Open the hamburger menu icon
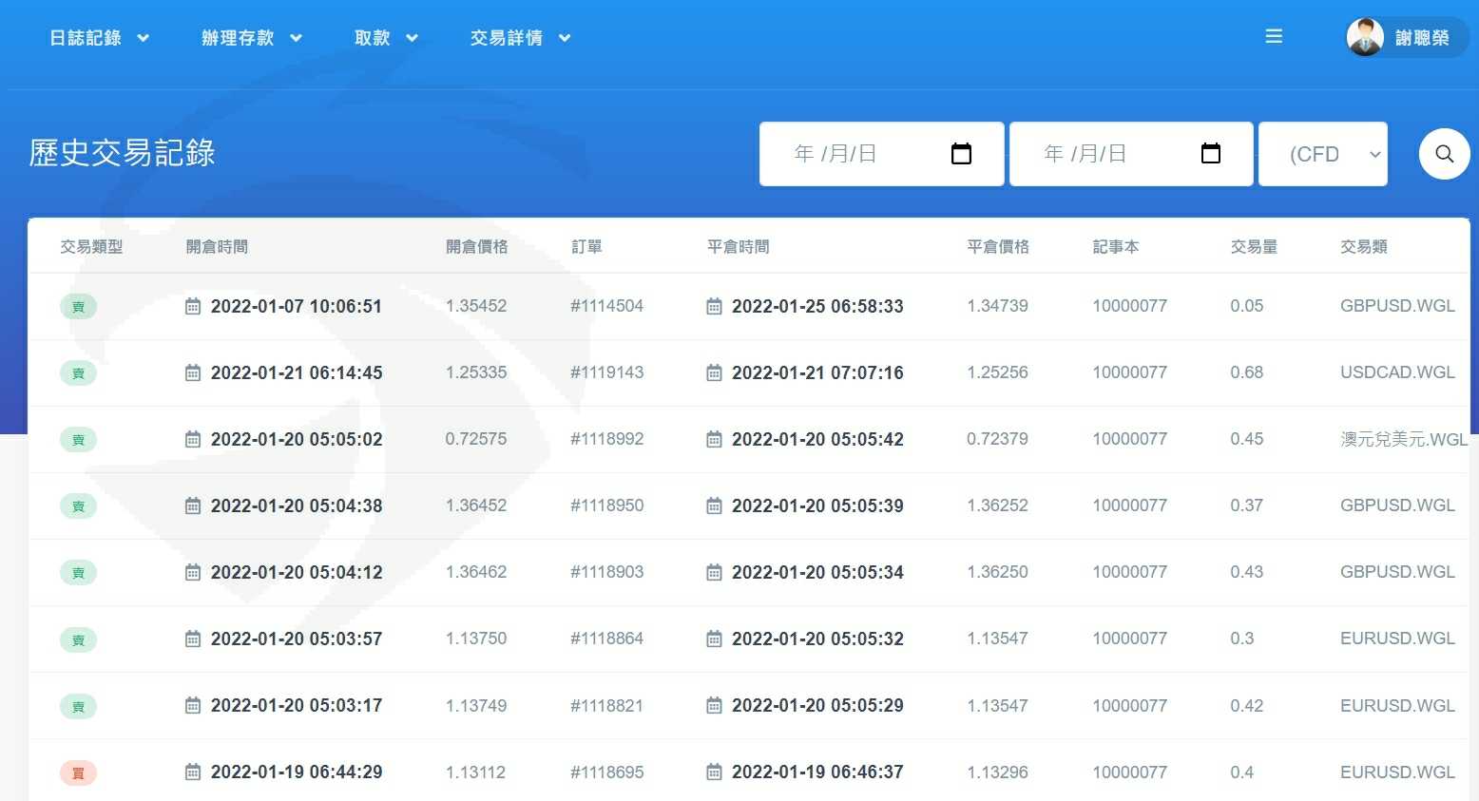The width and height of the screenshot is (1479, 801). pos(1274,37)
